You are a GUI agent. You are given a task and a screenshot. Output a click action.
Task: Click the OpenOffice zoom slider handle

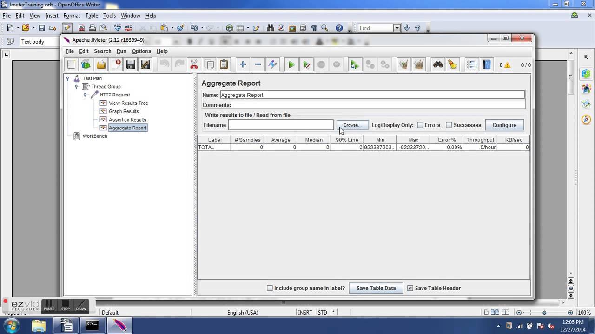click(544, 313)
